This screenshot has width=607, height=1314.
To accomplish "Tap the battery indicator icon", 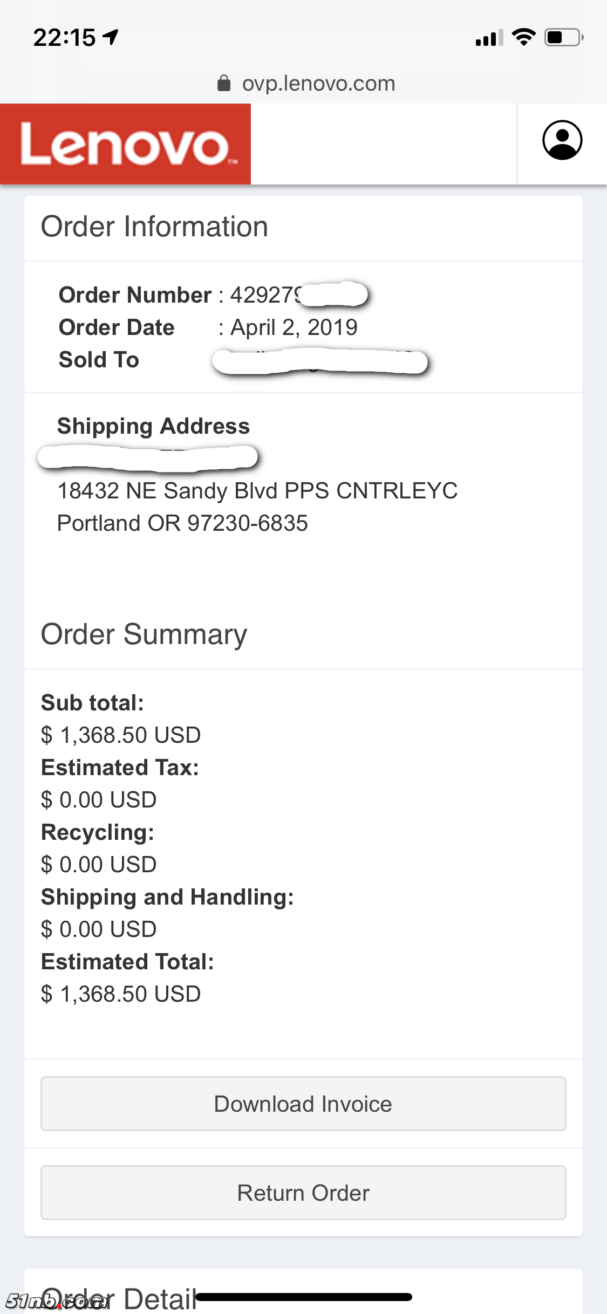I will [563, 37].
